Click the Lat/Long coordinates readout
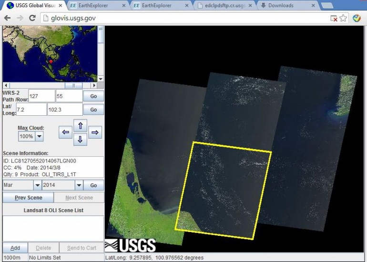 [x=154, y=258]
